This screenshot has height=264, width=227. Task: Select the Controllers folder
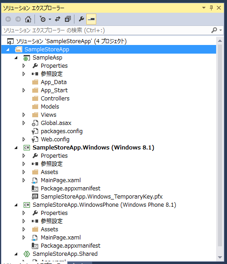pyautogui.click(x=55, y=99)
